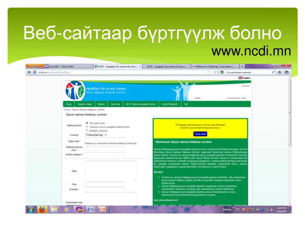Viewport: 305px width, 229px height.
Task: Open Windows Explorer from taskbar
Action: coord(54,210)
